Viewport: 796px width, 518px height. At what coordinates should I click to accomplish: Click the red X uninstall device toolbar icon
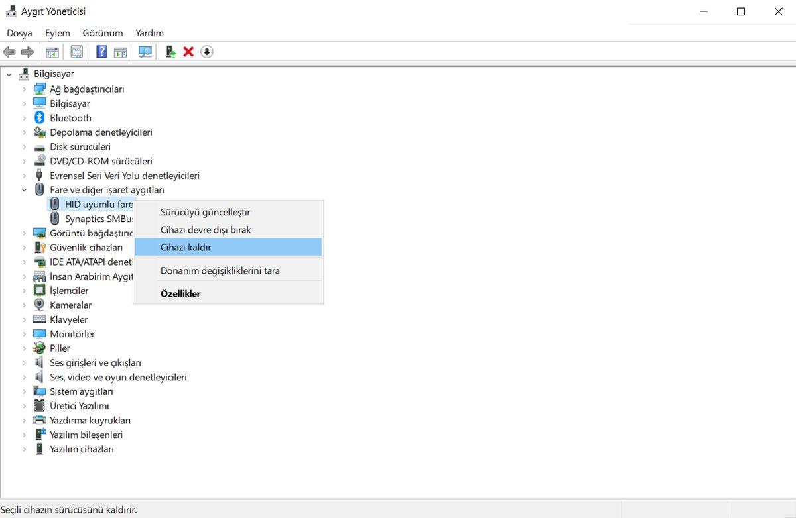tap(188, 52)
